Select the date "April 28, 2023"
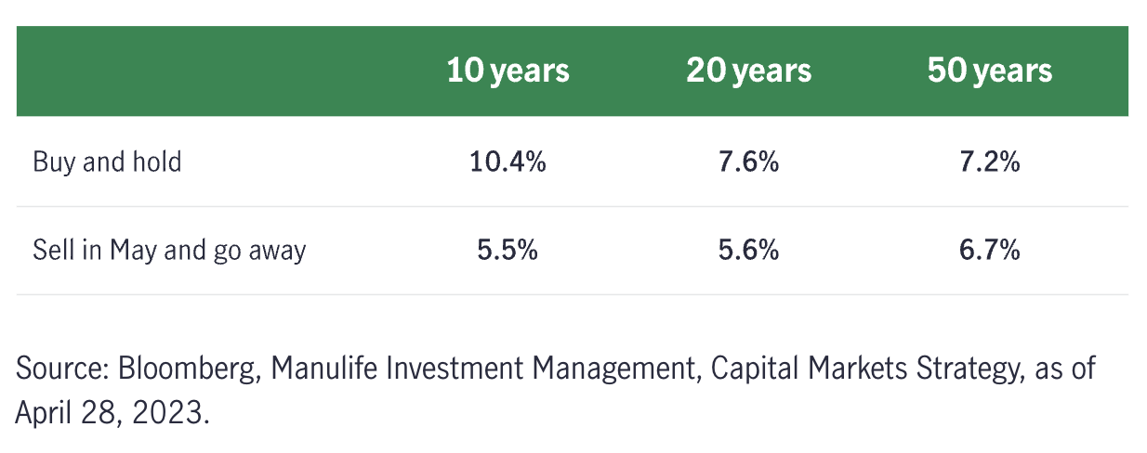The height and width of the screenshot is (453, 1147). coord(111,411)
